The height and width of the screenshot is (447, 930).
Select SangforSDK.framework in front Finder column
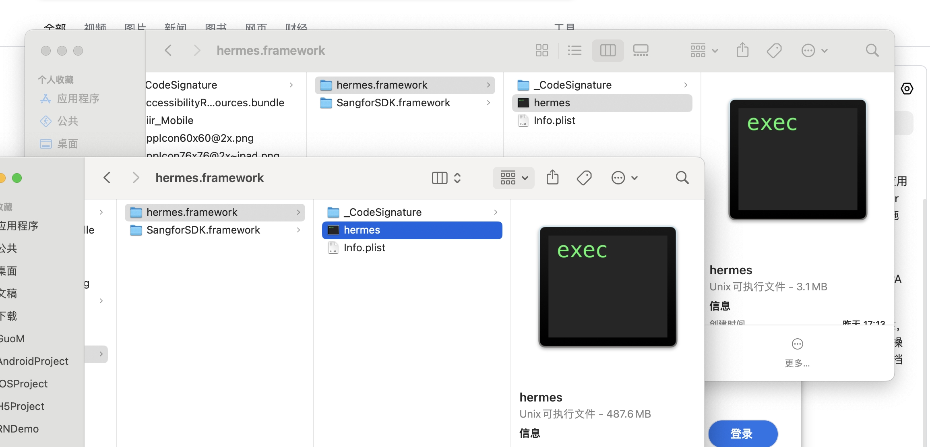coord(203,230)
